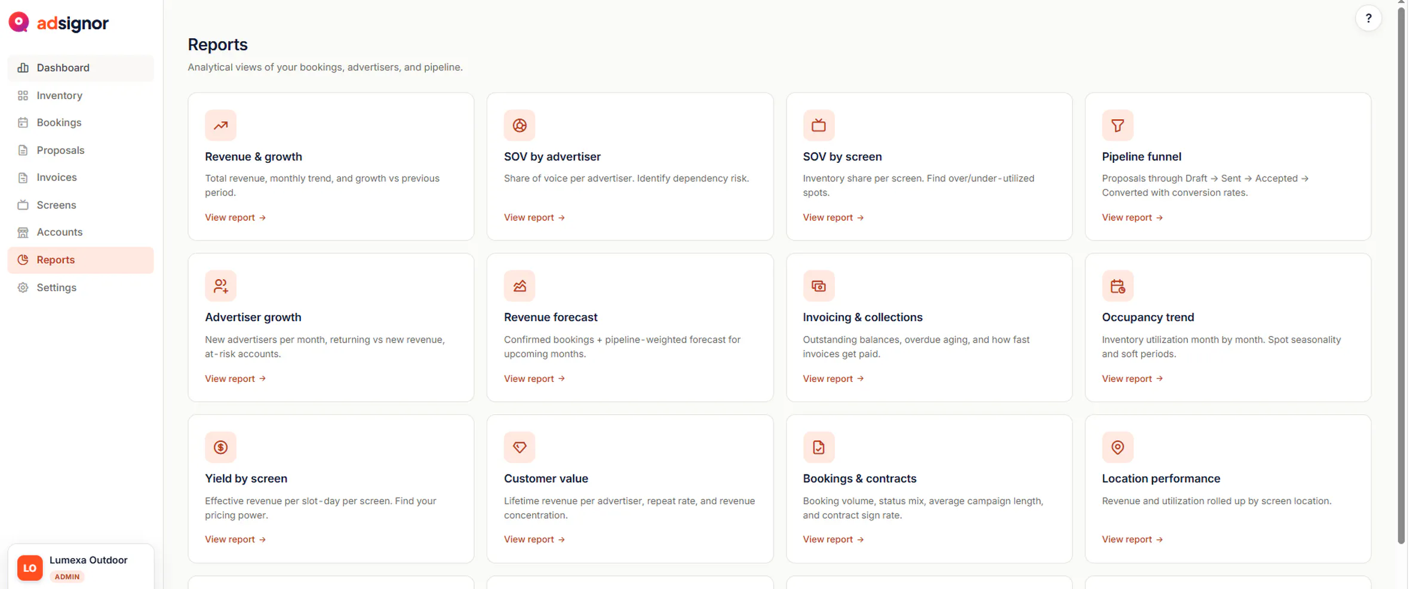View report for Revenue forecast
The width and height of the screenshot is (1410, 589).
(534, 378)
